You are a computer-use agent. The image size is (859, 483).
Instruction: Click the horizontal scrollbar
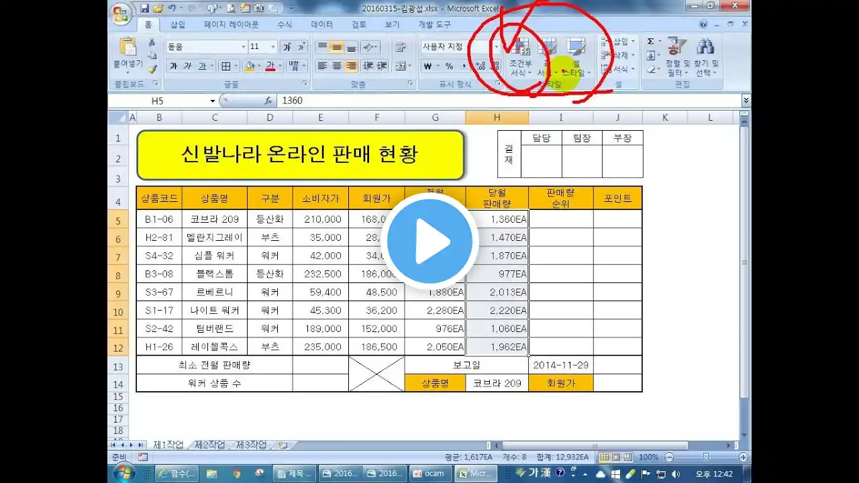595,445
